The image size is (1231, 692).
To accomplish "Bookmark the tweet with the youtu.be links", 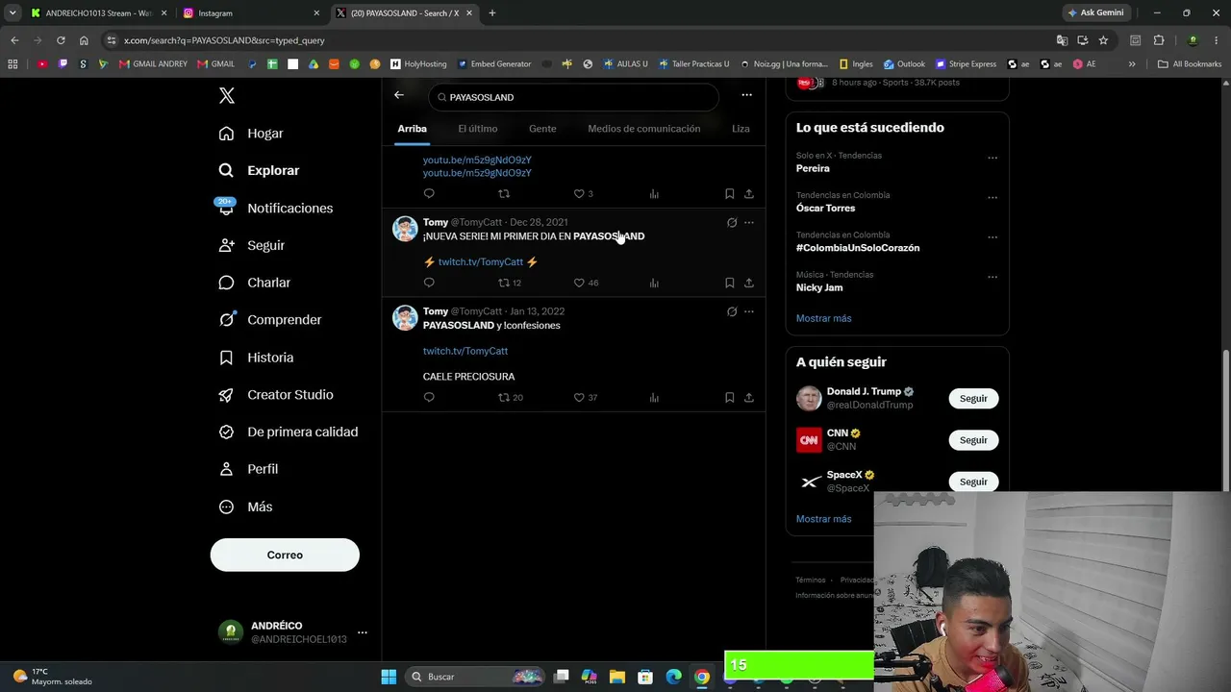I will point(729,193).
